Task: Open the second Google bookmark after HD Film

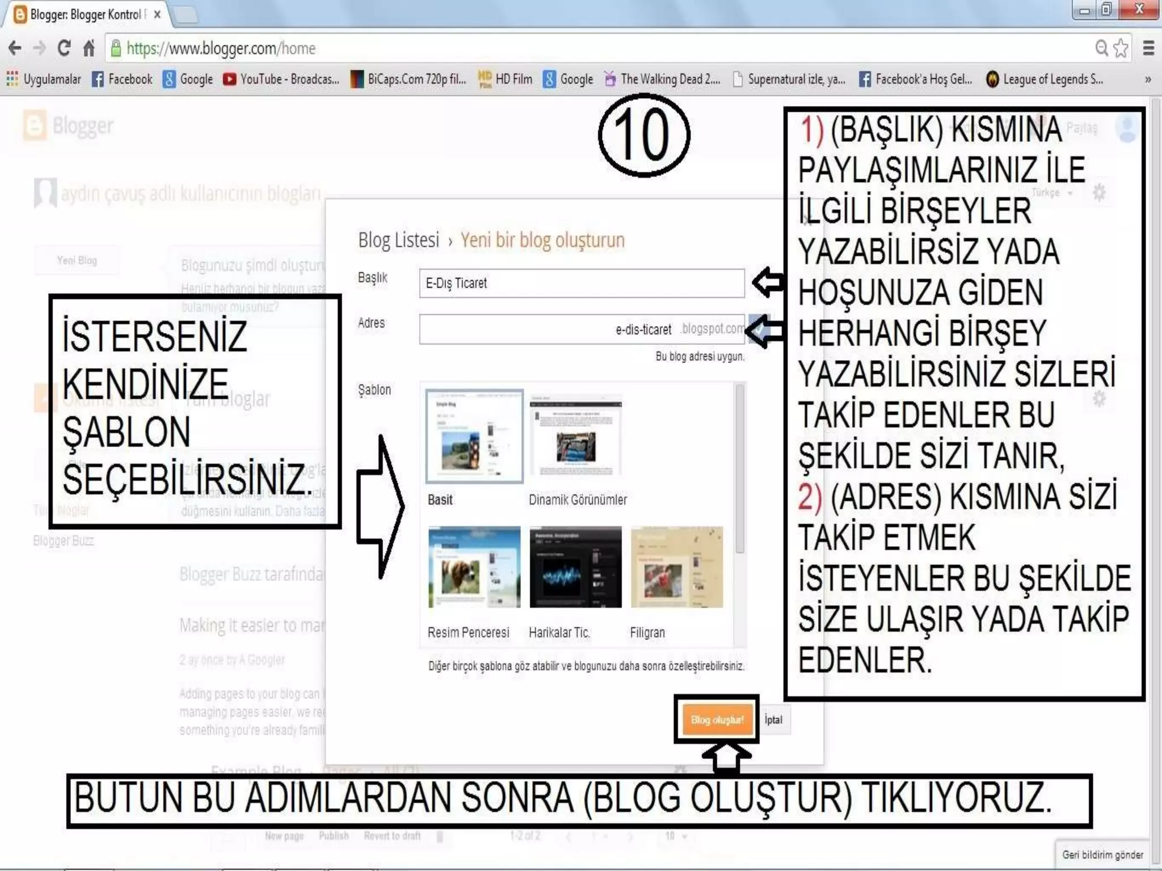Action: click(568, 79)
